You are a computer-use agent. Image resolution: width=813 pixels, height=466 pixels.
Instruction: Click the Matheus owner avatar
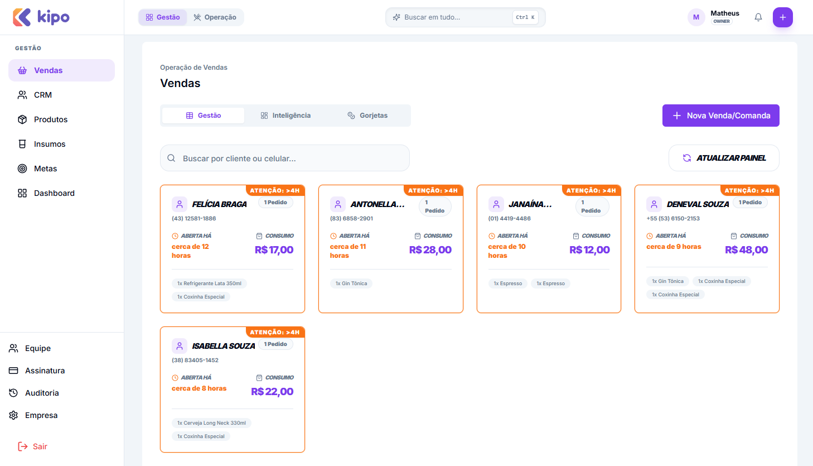(x=696, y=17)
